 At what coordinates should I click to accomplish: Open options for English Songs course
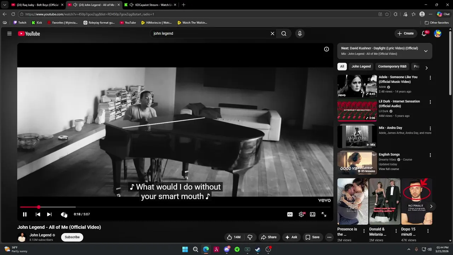(430, 155)
